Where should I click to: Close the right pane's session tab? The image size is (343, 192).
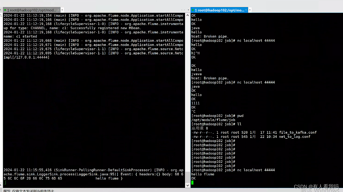[x=246, y=10]
